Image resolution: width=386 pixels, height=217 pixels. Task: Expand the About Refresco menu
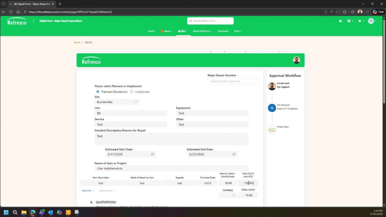(x=202, y=31)
